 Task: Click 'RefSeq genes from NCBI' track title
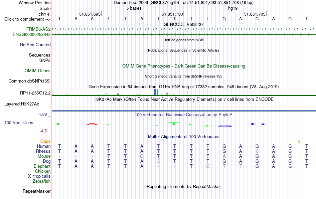(184, 40)
